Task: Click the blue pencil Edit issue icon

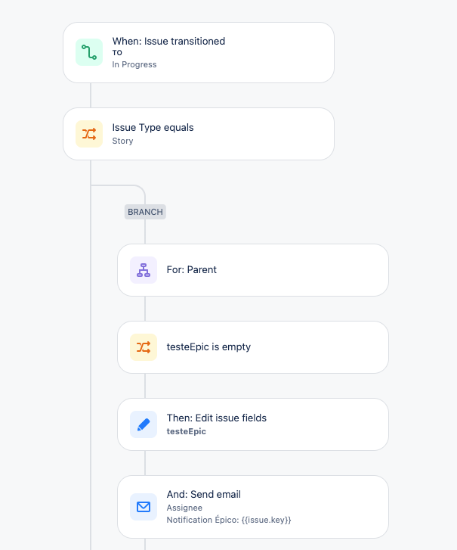Action: (144, 424)
